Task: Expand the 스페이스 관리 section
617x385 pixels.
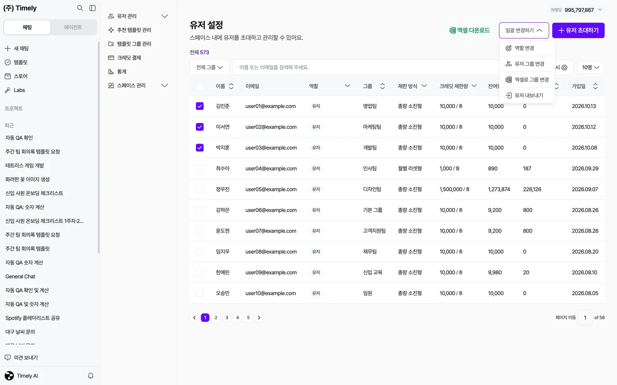Action: (x=165, y=85)
